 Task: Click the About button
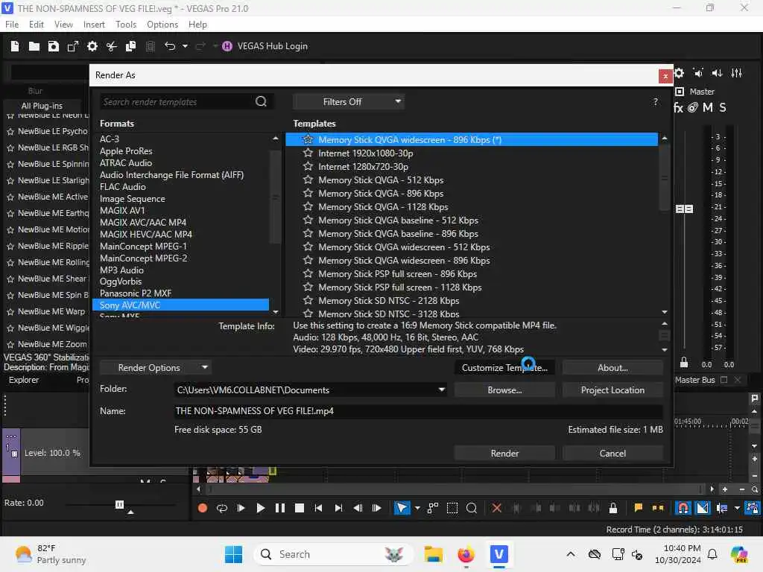pyautogui.click(x=612, y=368)
